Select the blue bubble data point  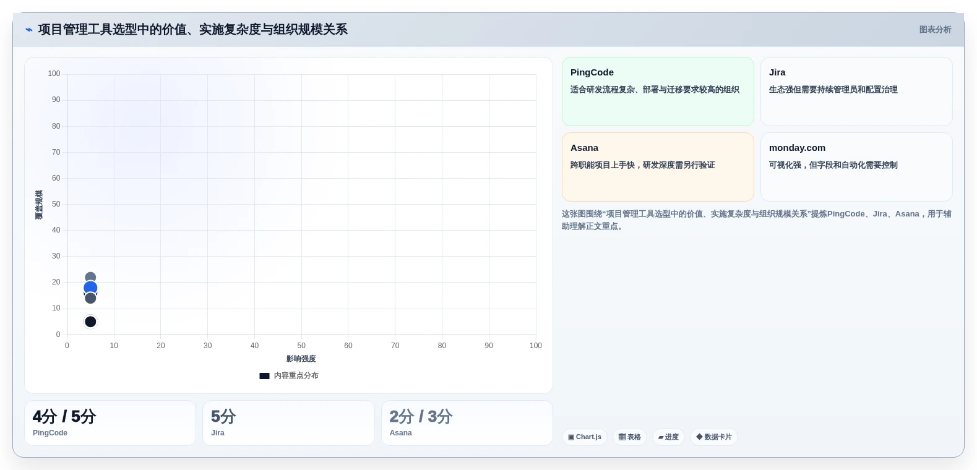90,288
